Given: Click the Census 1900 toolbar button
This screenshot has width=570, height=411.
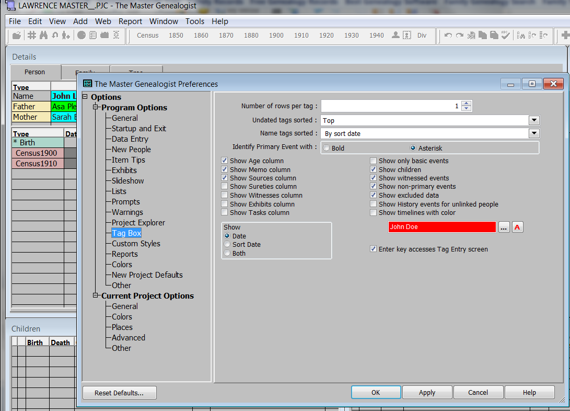Looking at the screenshot, I should pyautogui.click(x=276, y=35).
